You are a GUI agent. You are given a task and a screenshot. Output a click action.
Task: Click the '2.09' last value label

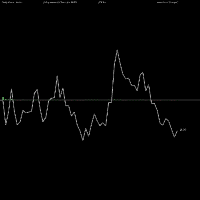183,130
